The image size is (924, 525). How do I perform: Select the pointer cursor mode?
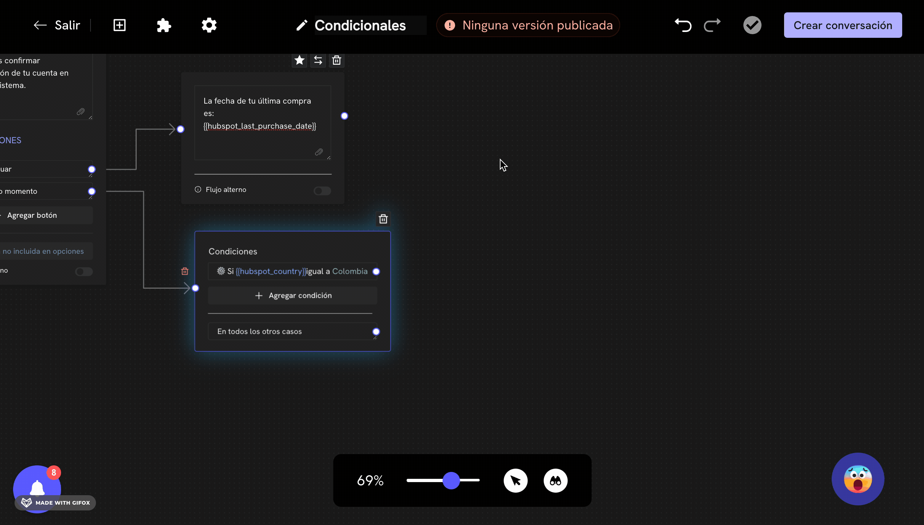click(515, 481)
